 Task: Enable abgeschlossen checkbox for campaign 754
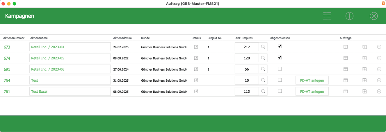(280, 80)
